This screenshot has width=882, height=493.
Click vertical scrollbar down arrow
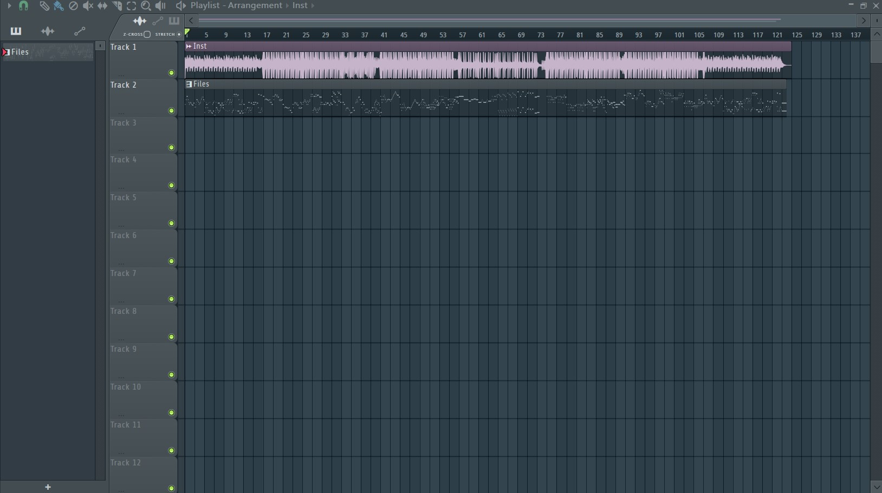click(x=876, y=487)
